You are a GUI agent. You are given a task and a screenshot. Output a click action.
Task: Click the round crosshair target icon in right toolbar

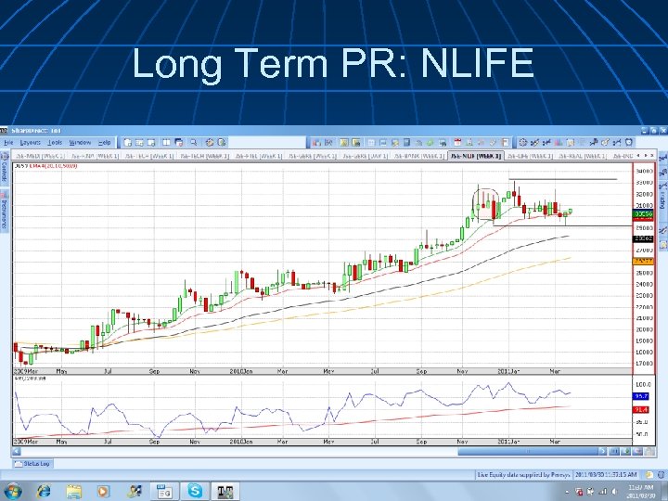523,143
